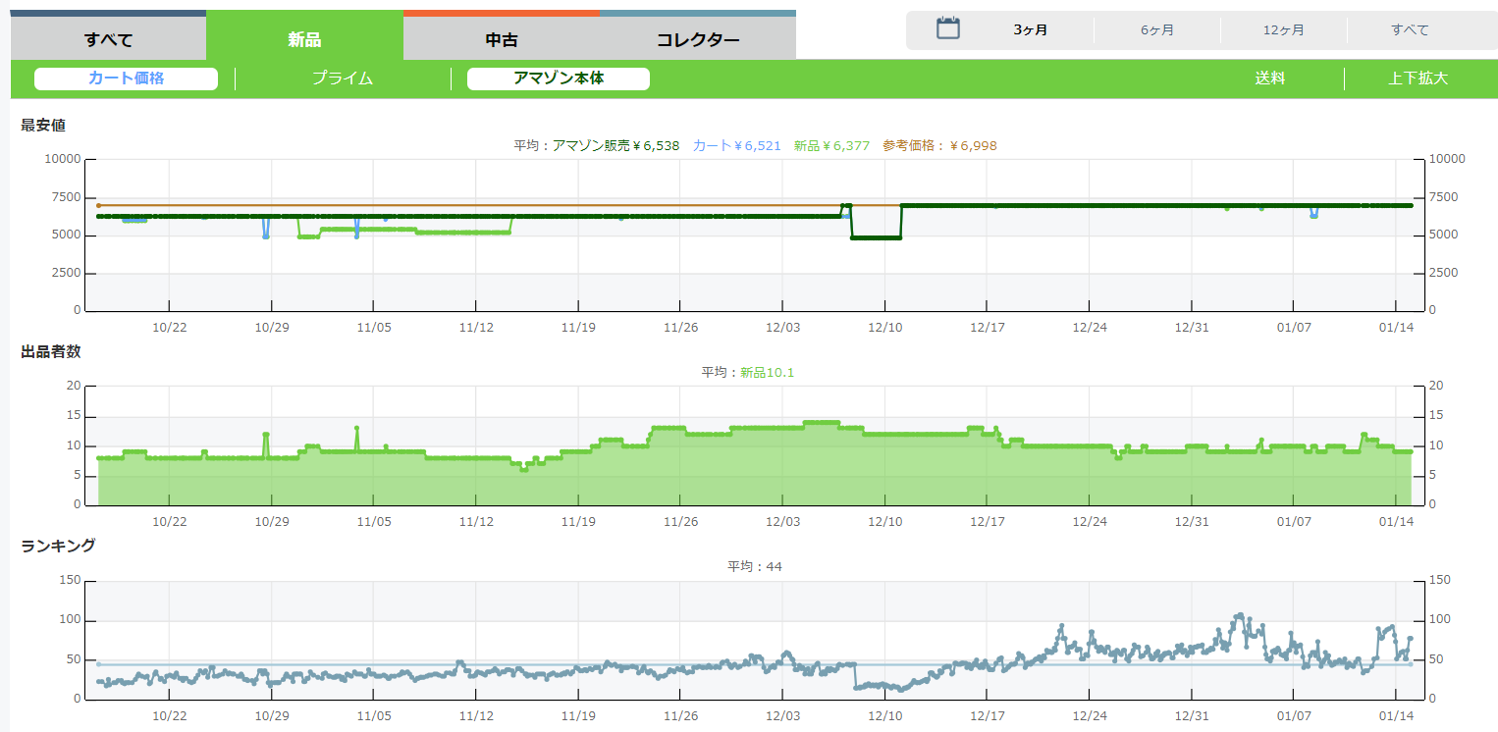Click the 上下拡大 zoom button
1498x732 pixels.
(x=1418, y=78)
